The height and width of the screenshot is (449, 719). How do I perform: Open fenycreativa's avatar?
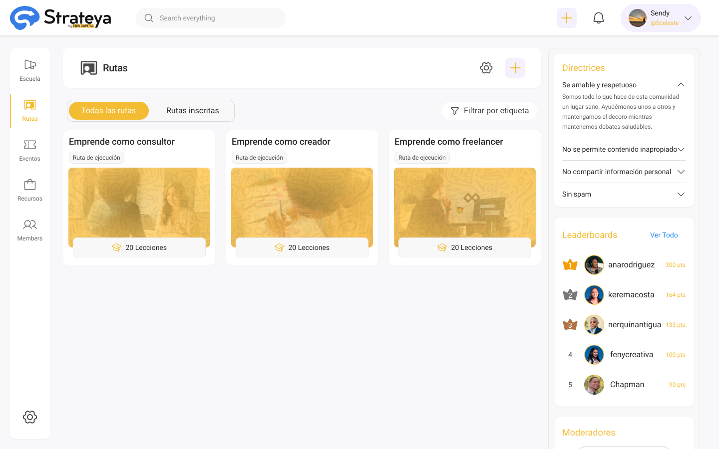click(x=594, y=355)
